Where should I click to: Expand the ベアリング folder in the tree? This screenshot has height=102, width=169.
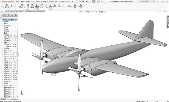click(x=3, y=50)
